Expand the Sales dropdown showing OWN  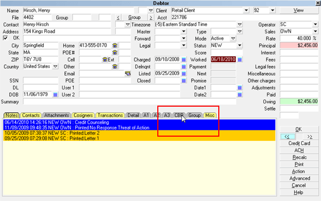315,32
